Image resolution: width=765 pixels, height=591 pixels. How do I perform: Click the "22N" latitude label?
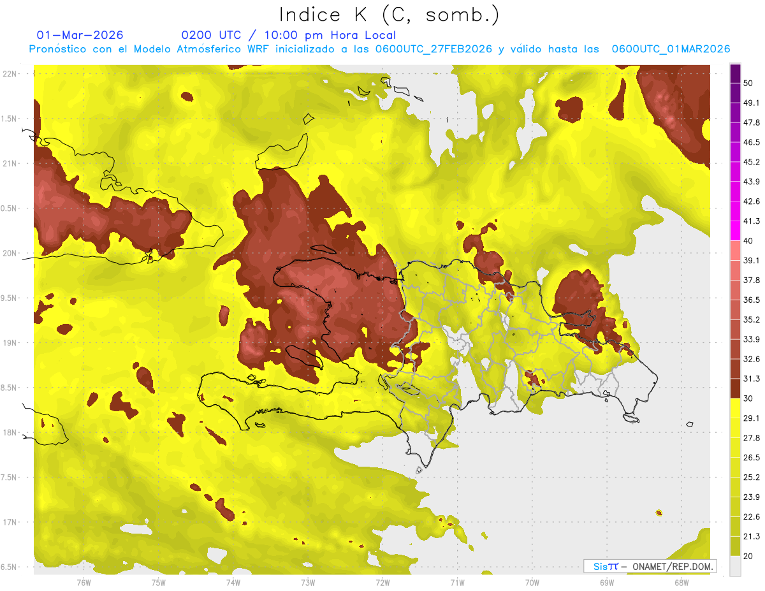tap(10, 74)
